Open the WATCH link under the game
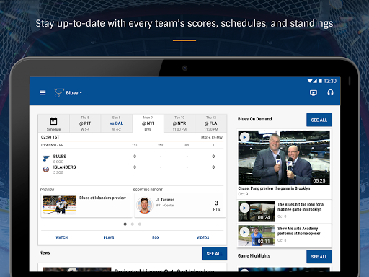The height and width of the screenshot is (277, 369). click(x=62, y=237)
